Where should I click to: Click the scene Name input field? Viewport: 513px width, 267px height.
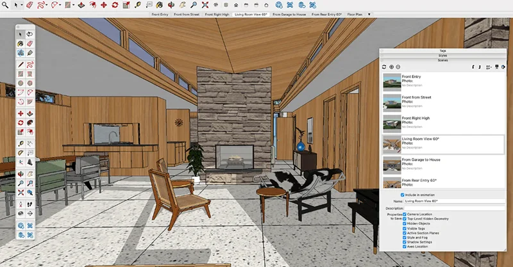pyautogui.click(x=455, y=201)
